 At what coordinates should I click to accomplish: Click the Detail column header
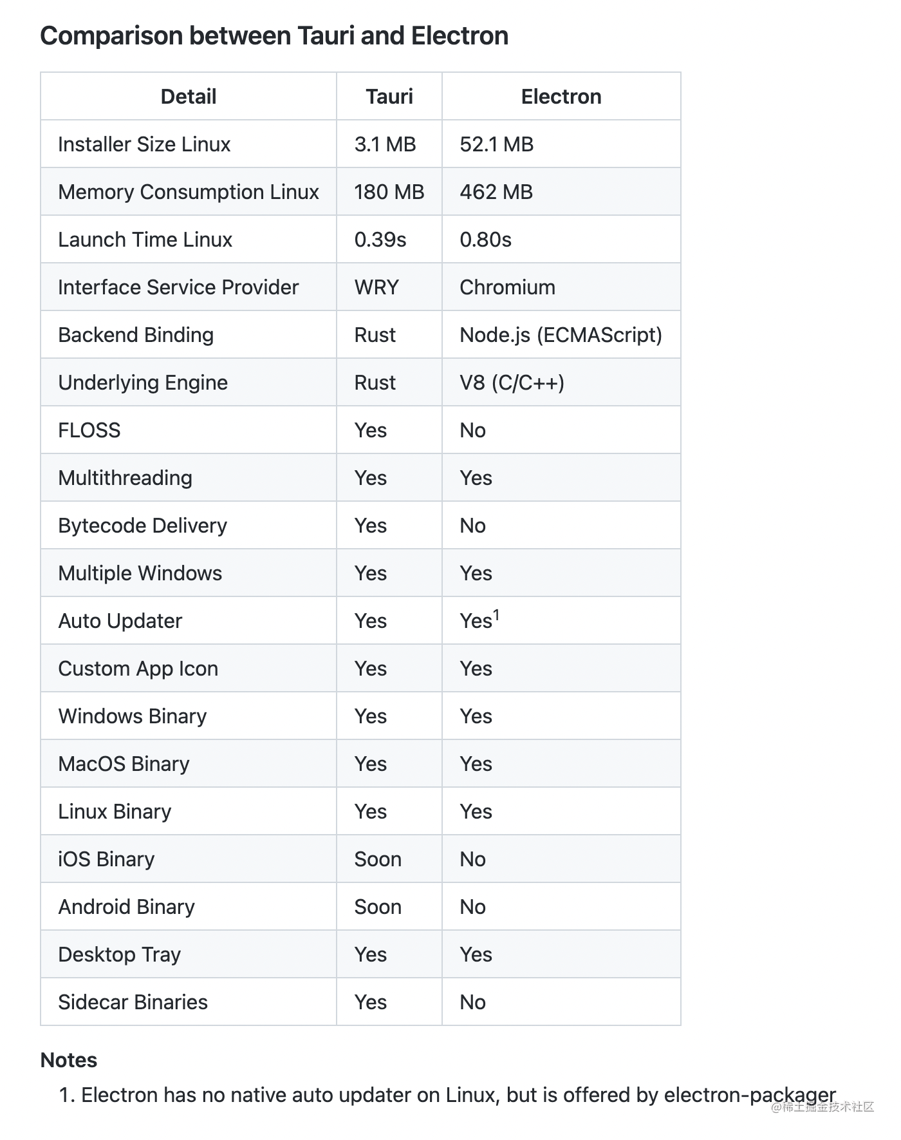tap(188, 97)
